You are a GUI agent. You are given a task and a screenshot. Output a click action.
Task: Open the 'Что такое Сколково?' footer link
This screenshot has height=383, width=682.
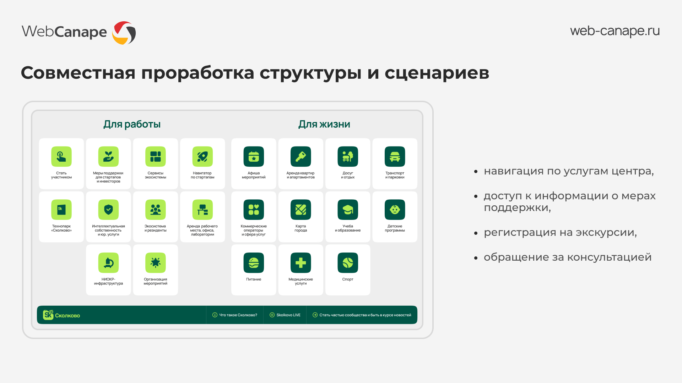coord(235,315)
